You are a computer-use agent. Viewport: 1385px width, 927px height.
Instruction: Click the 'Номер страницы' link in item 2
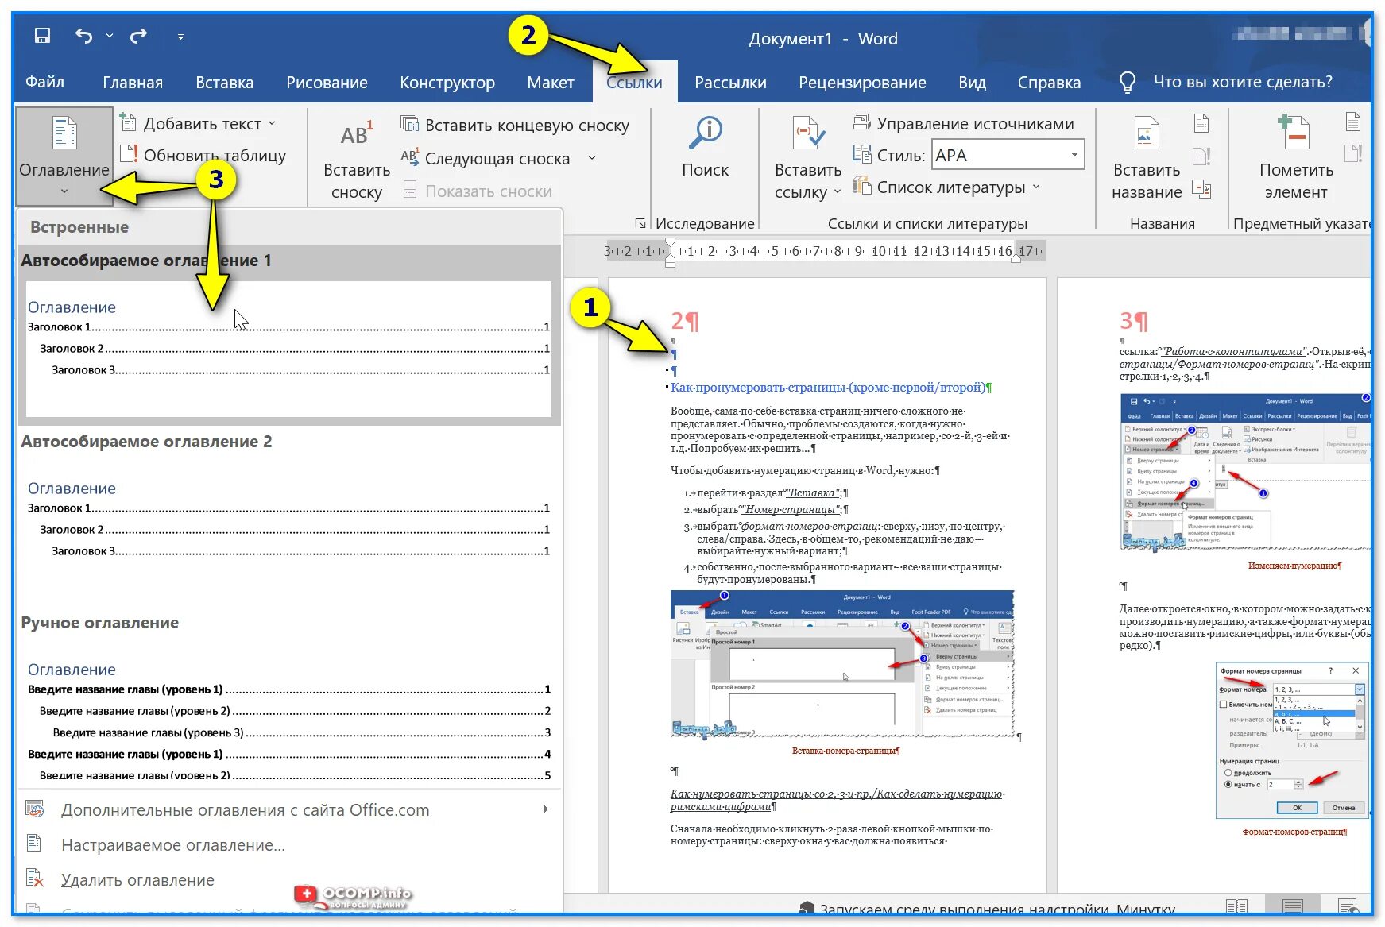click(790, 509)
